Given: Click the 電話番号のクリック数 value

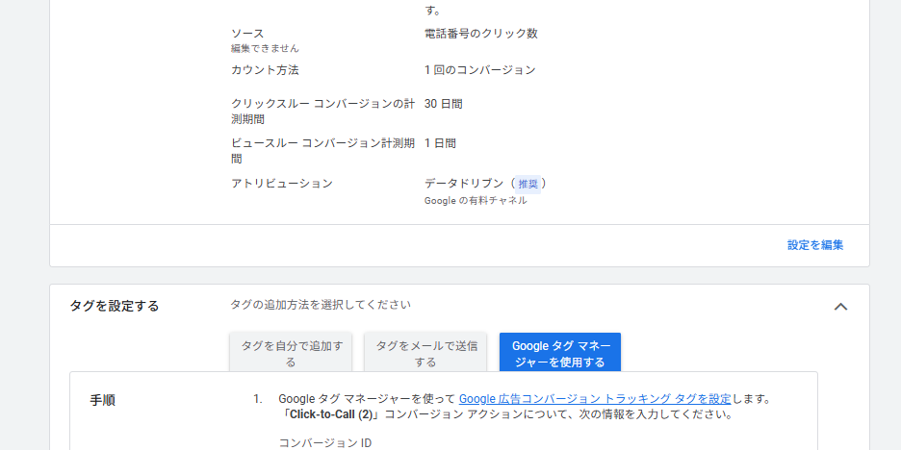Looking at the screenshot, I should (480, 34).
